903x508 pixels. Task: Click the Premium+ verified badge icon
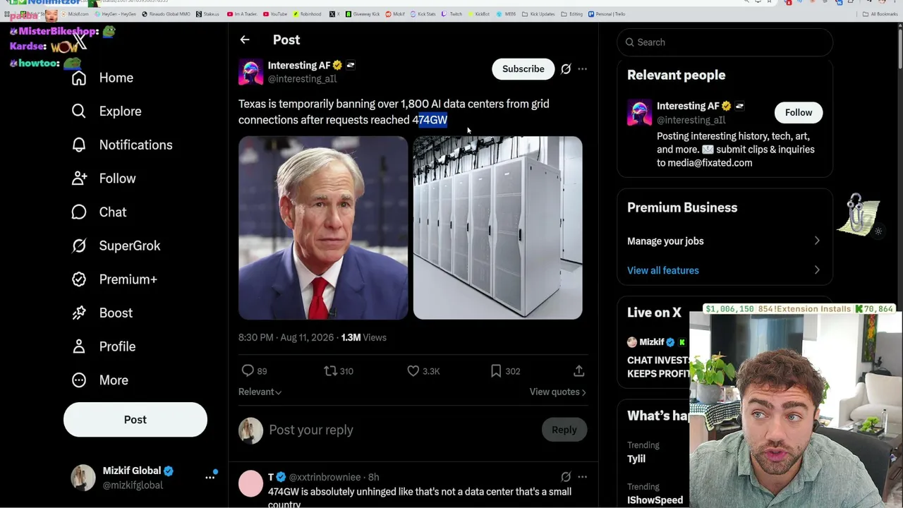coord(79,279)
